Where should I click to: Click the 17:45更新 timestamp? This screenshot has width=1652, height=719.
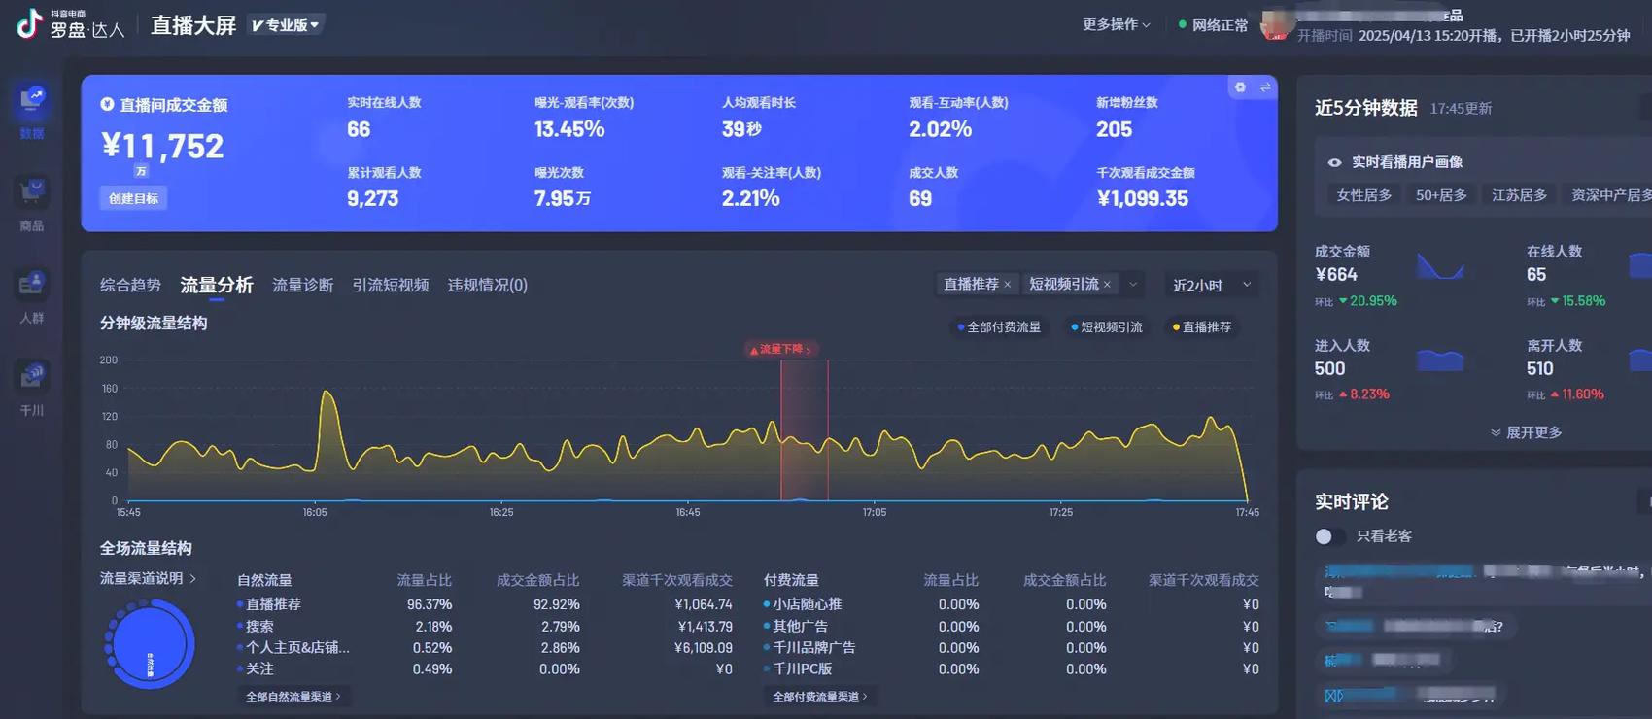[1461, 109]
